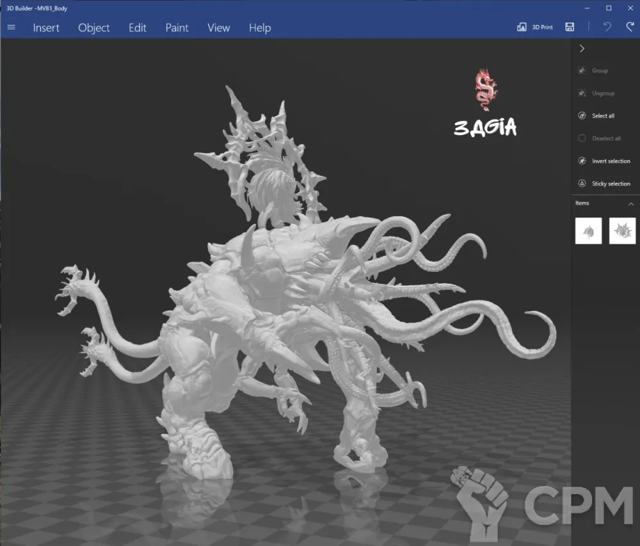Click the Select all icon
640x546 pixels.
pyautogui.click(x=582, y=116)
